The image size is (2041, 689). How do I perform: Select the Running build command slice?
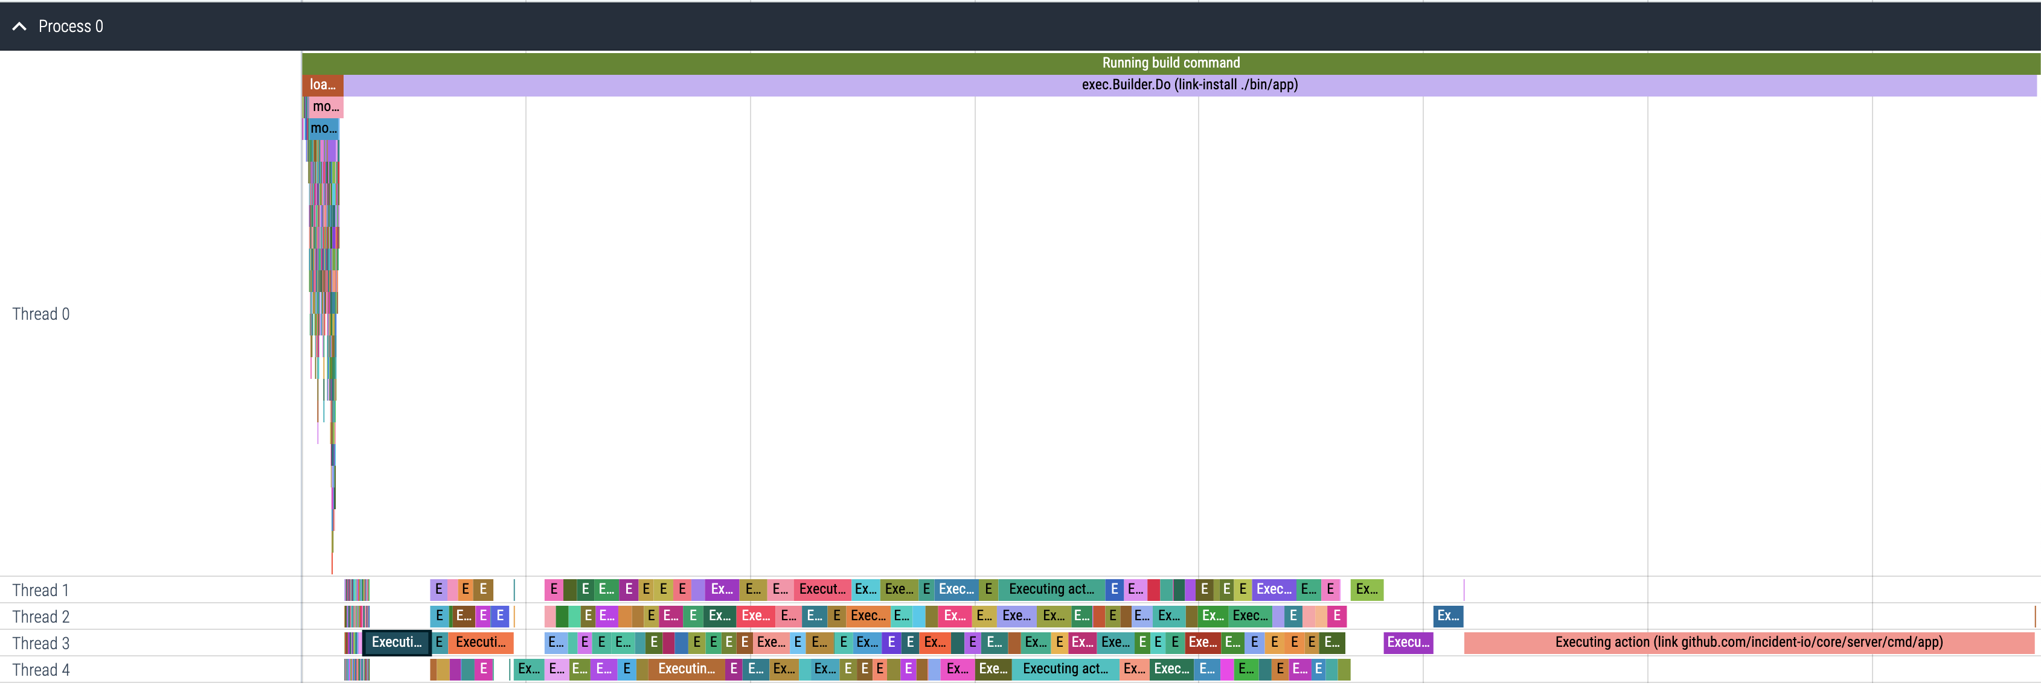pos(1170,63)
